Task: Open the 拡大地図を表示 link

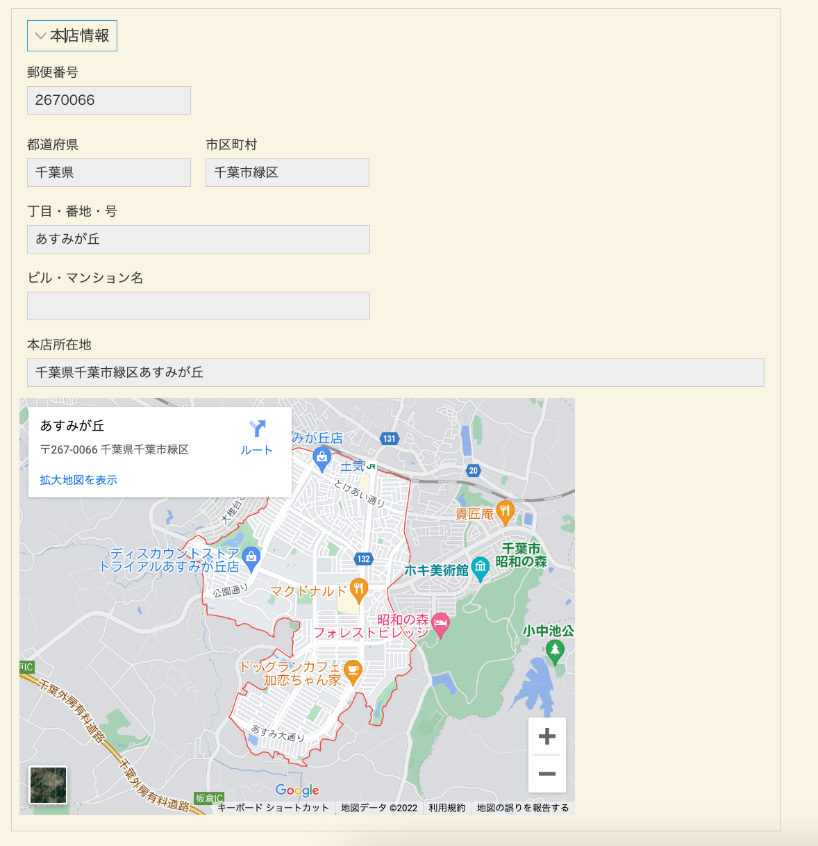Action: tap(78, 479)
